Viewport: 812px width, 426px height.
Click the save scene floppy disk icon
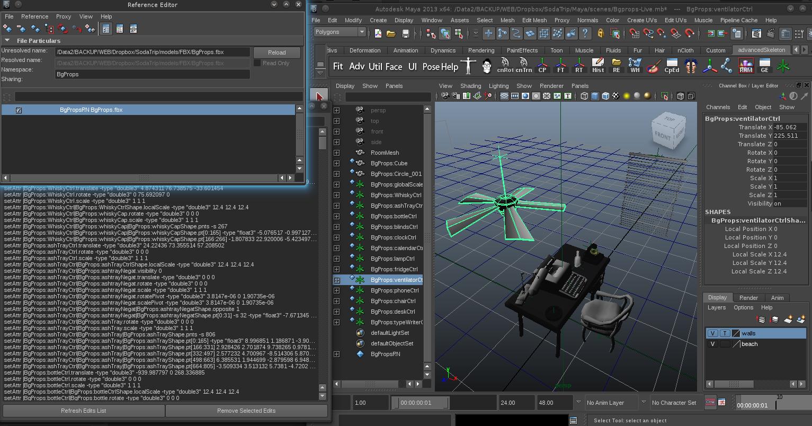(405, 33)
